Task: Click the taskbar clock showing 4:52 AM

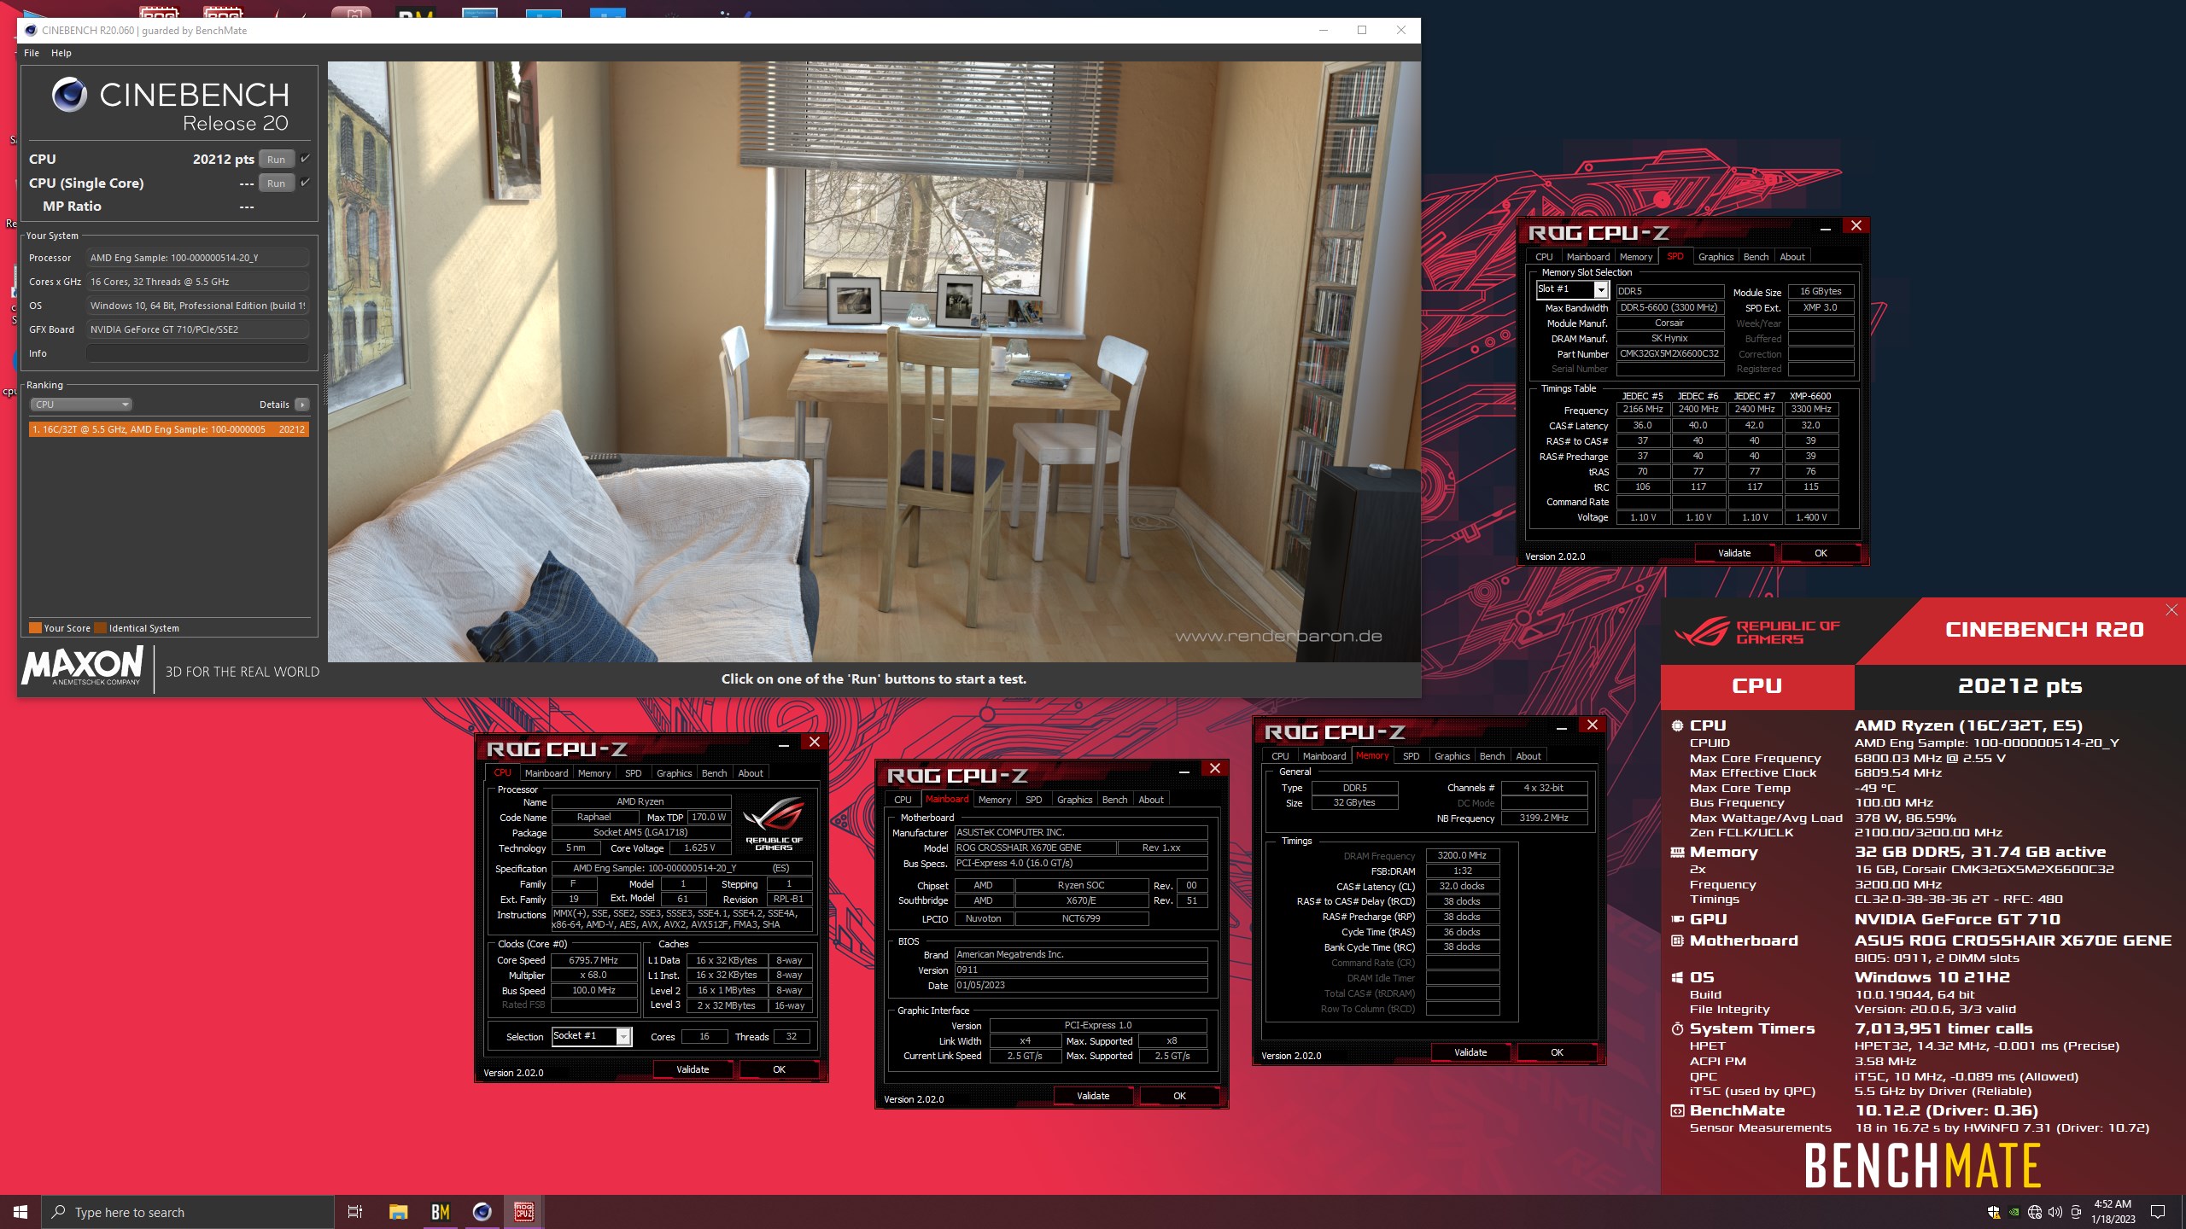Action: [2113, 1212]
